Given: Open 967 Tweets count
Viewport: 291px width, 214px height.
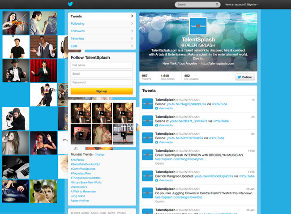Looking at the screenshot, I should coord(146,77).
